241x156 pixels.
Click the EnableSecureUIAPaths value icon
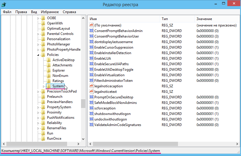[91, 64]
